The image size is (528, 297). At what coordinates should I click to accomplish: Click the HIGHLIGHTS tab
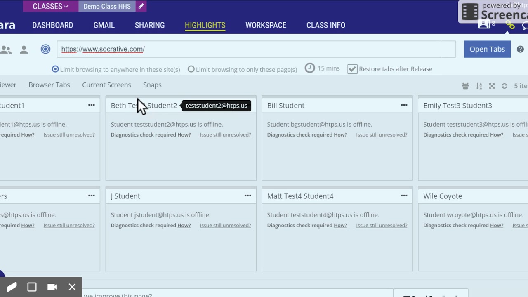point(205,25)
